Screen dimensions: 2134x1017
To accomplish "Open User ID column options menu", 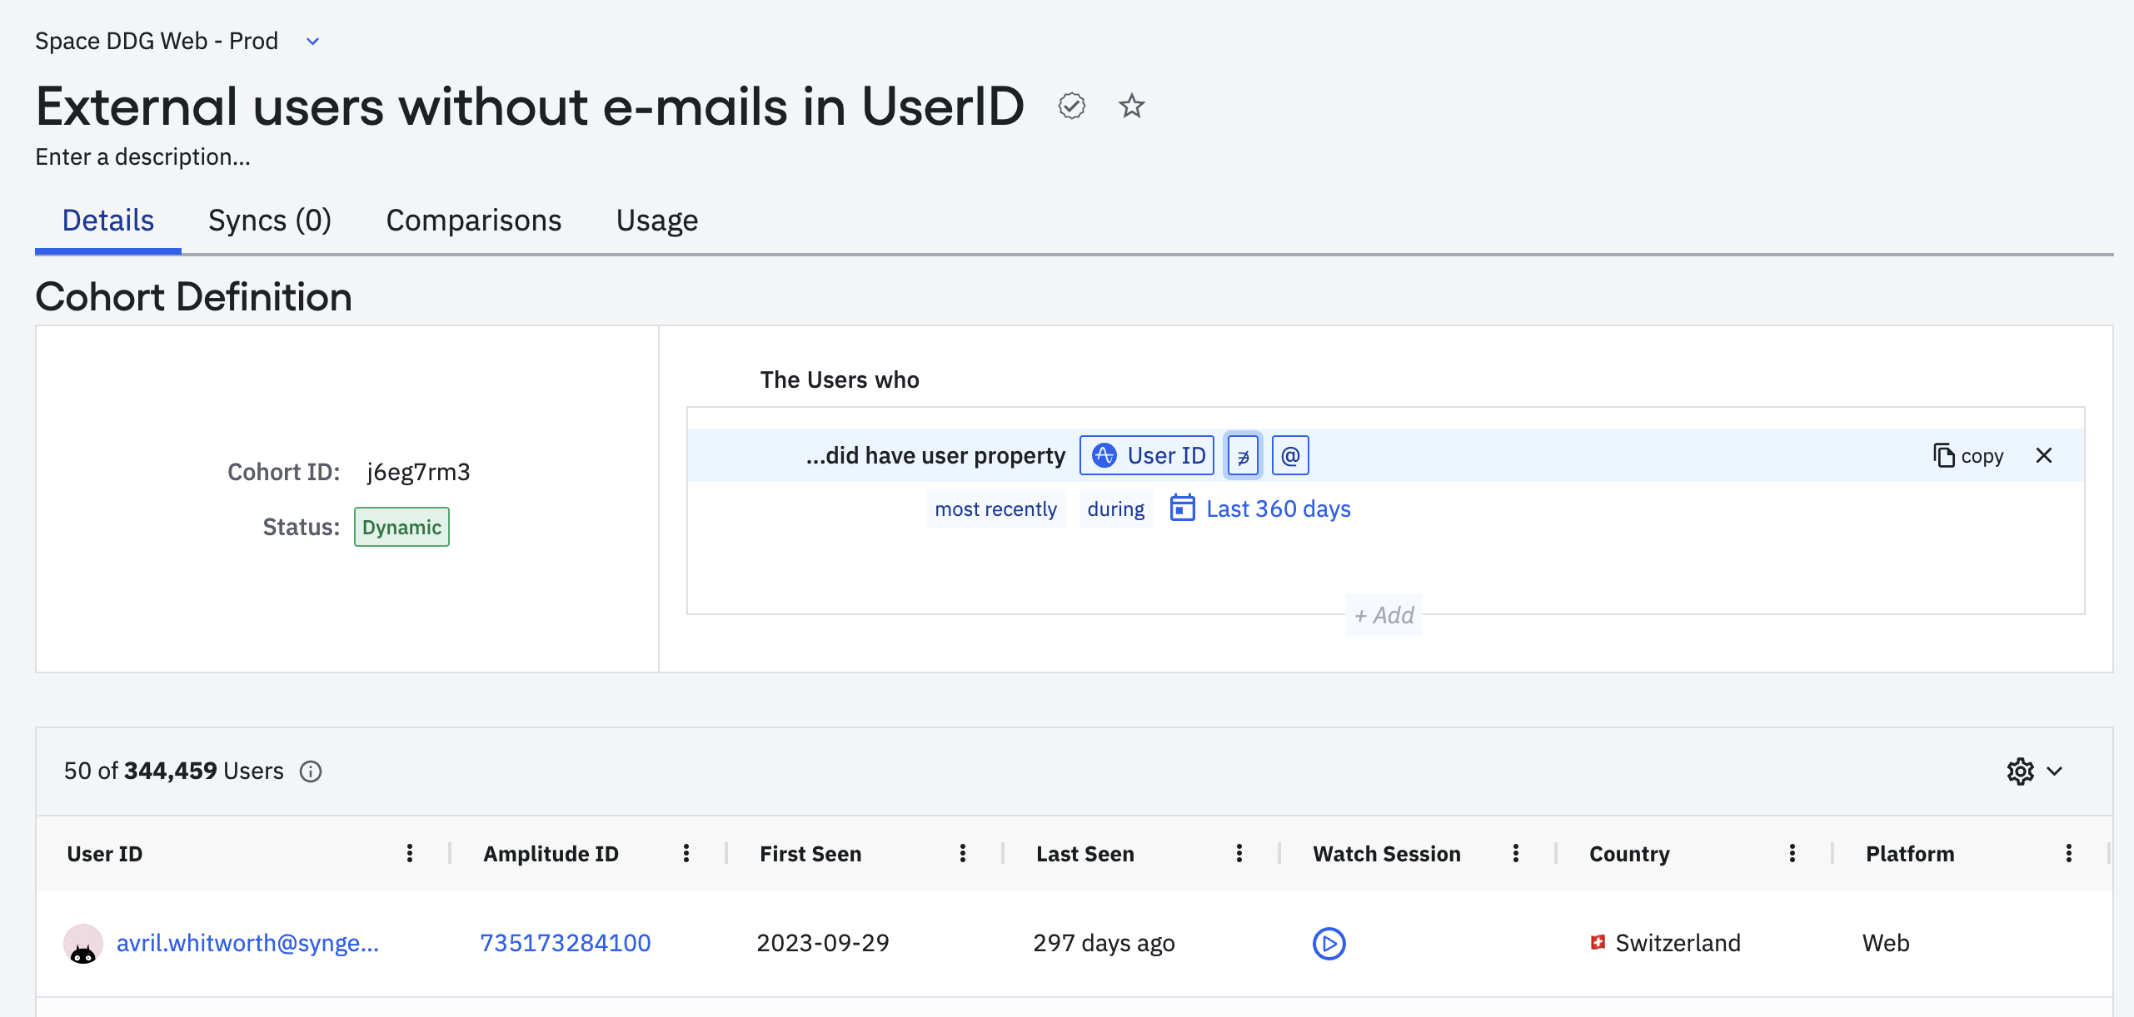I will coord(410,853).
